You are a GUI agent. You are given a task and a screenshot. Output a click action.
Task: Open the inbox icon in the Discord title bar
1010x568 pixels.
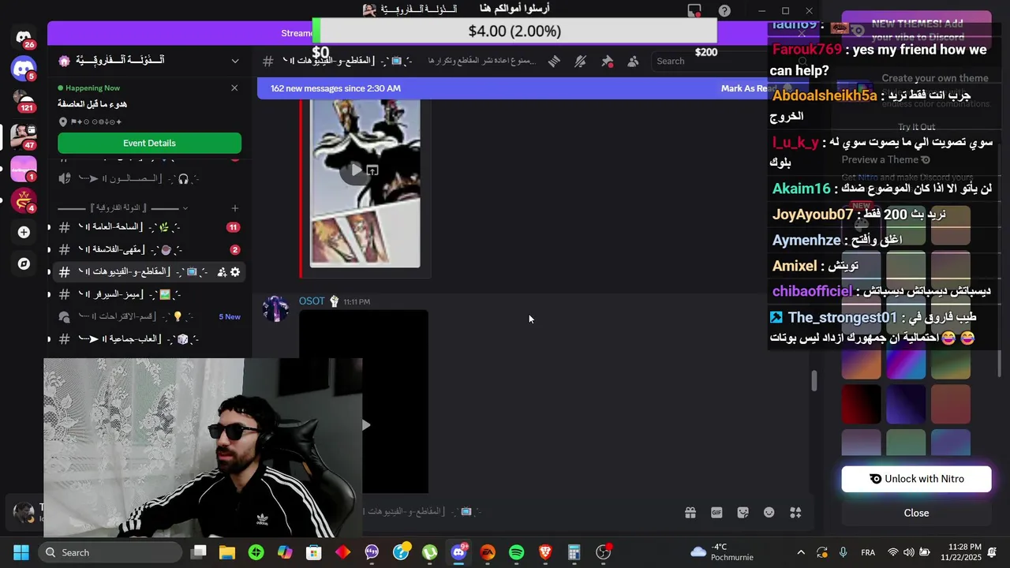pos(694,10)
